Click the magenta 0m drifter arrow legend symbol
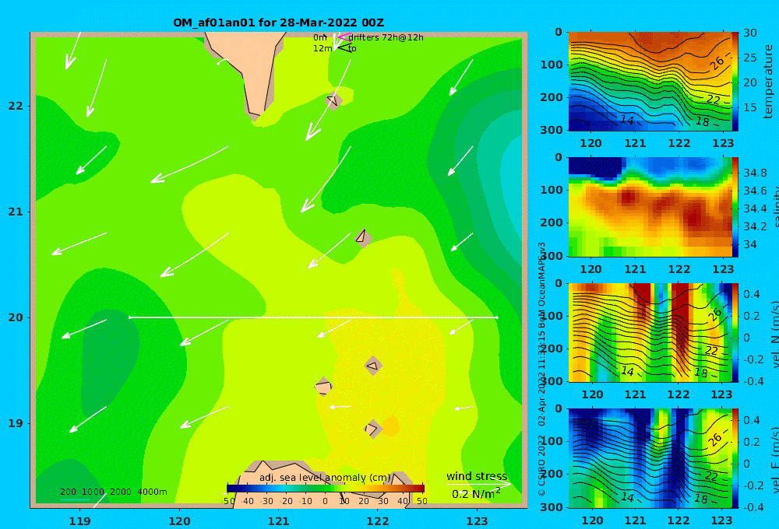The width and height of the screenshot is (779, 529). click(344, 37)
